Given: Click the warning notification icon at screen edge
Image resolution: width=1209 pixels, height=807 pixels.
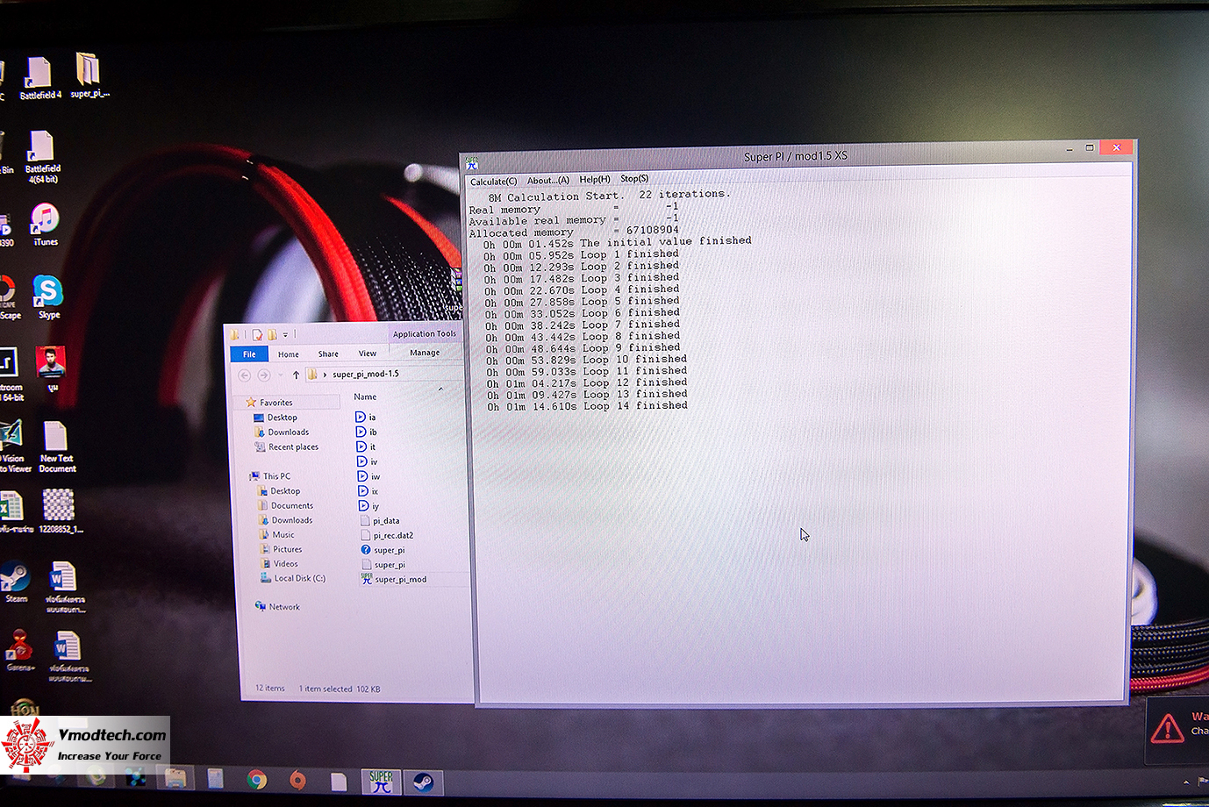Looking at the screenshot, I should (x=1167, y=727).
